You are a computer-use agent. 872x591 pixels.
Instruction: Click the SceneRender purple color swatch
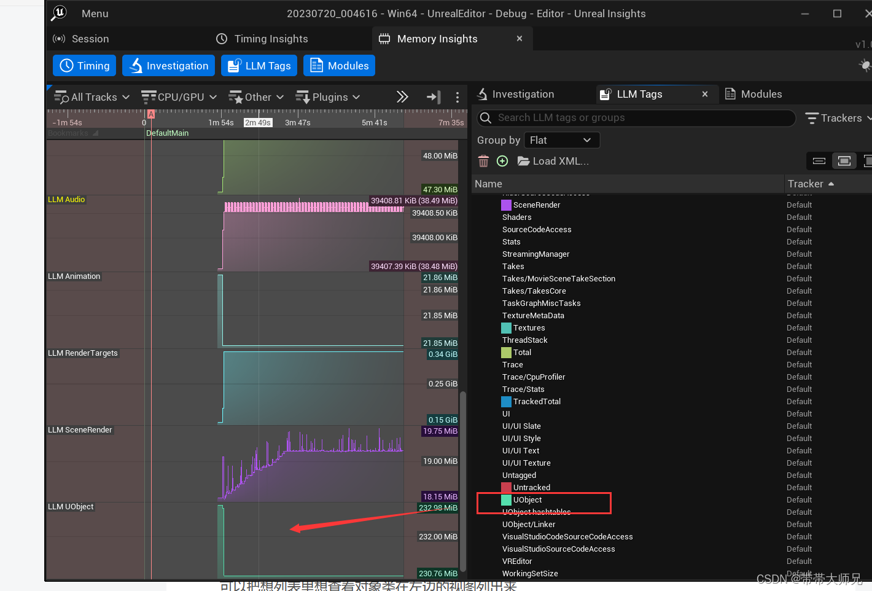coord(506,205)
